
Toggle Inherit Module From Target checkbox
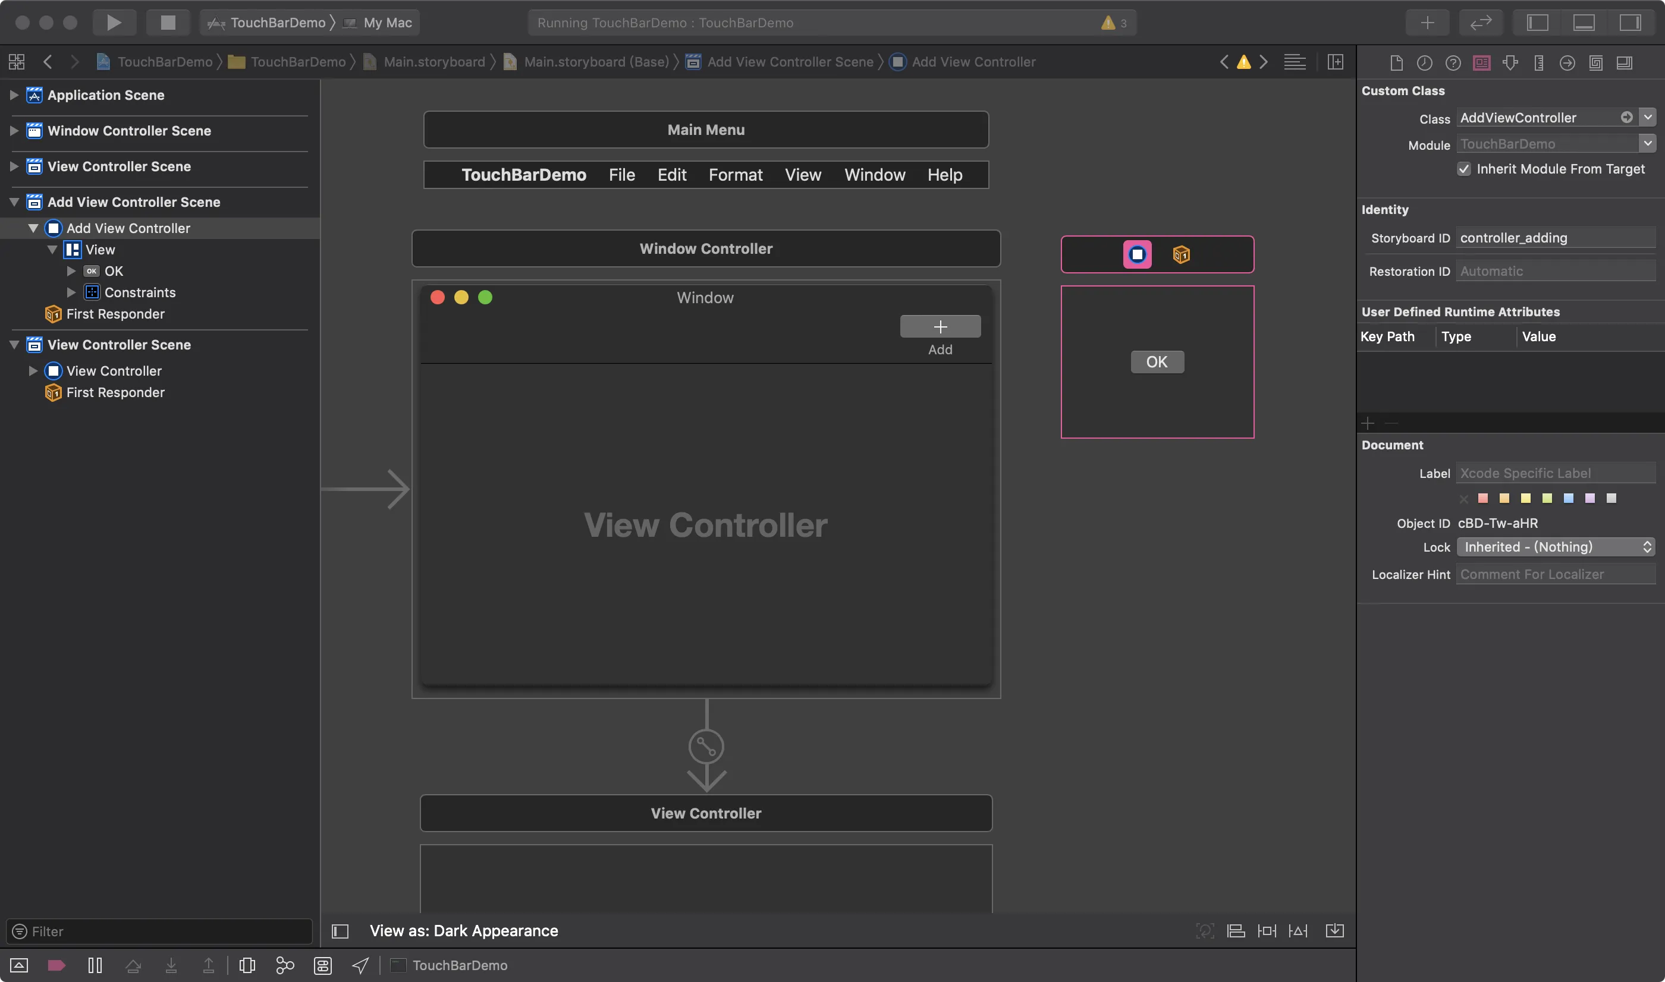(x=1464, y=169)
